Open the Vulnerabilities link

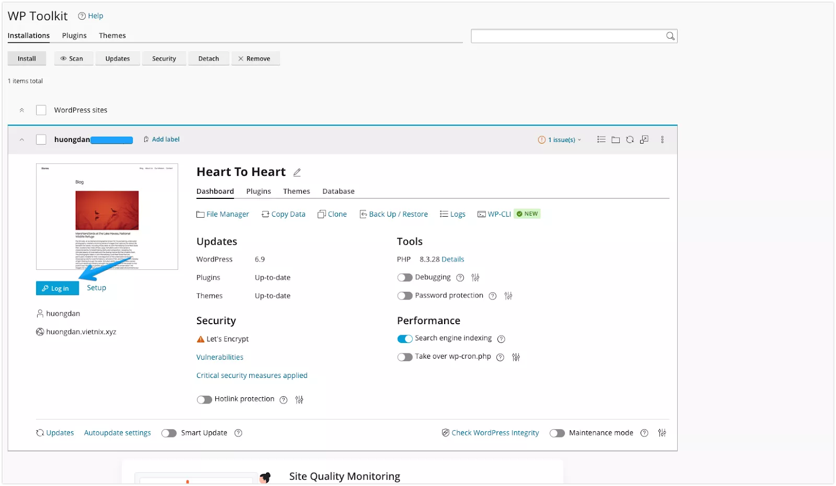pyautogui.click(x=219, y=357)
